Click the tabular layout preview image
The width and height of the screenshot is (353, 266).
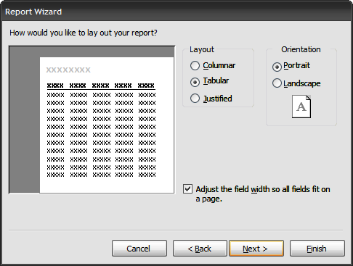coord(92,120)
